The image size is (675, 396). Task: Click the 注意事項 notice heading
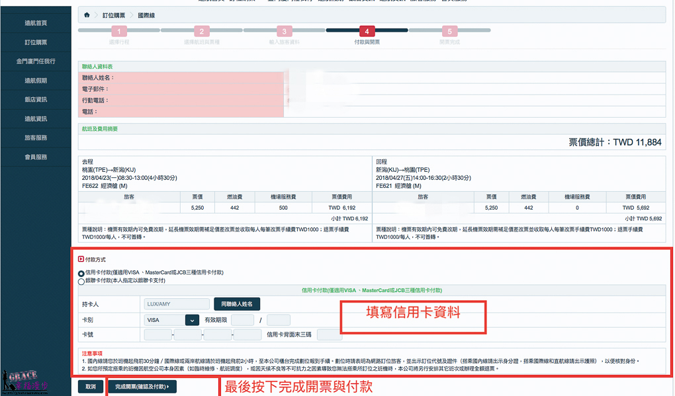coord(92,354)
